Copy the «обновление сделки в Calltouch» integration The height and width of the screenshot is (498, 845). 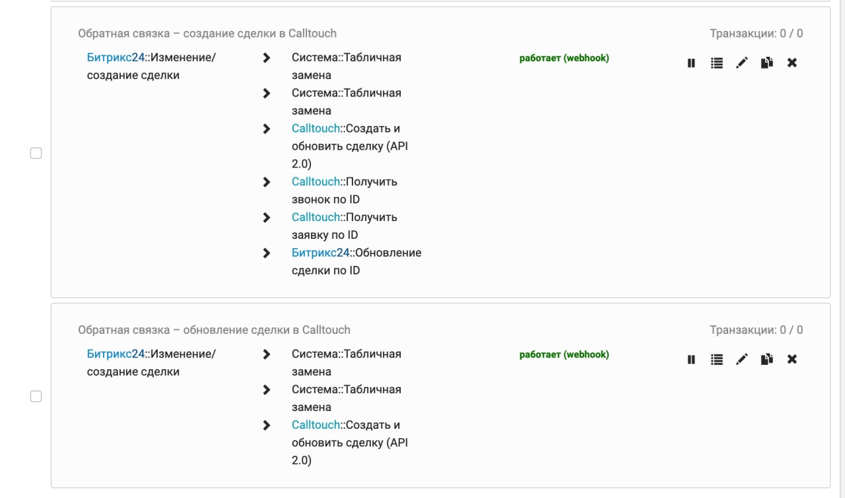[x=766, y=359]
